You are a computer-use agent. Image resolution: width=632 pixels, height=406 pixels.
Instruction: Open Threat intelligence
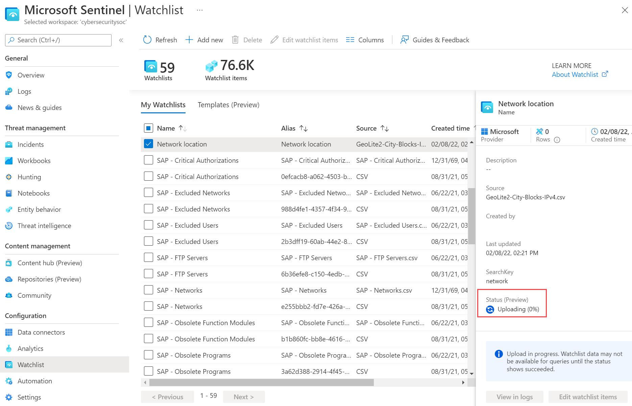tap(44, 226)
